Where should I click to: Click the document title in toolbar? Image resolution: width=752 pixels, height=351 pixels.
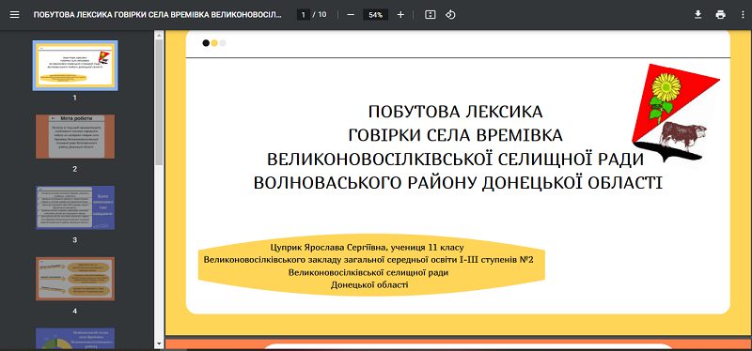point(157,15)
